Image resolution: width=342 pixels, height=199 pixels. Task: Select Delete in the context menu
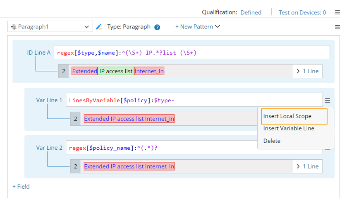click(272, 141)
